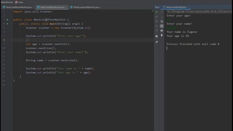
Task: Toggle Soft-Wrap in Run console
Action: tap(162, 21)
